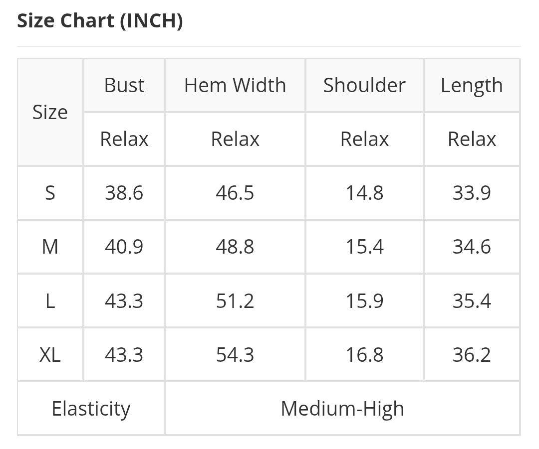Click the Elasticity row label
539x449 pixels.
tap(91, 409)
